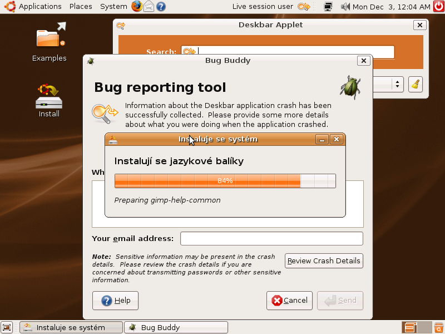
Task: Open the network monitor tray icon
Action: (x=328, y=7)
